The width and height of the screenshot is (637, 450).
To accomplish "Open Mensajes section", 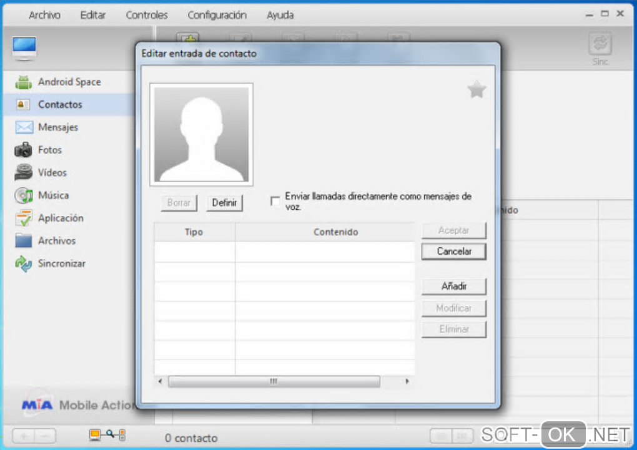I will pos(46,127).
